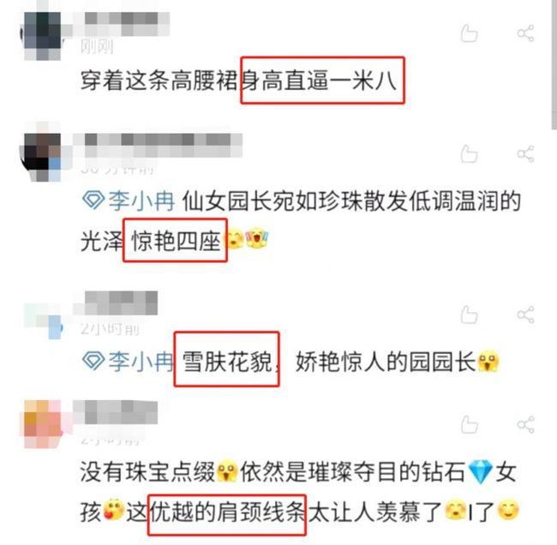Click the vertical scrollbar on right edge
Viewport: 557px width, 545px height.
click(554, 64)
